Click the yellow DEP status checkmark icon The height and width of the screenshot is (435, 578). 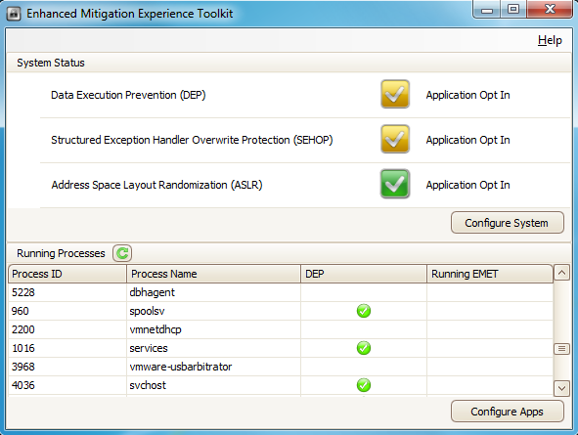[395, 94]
